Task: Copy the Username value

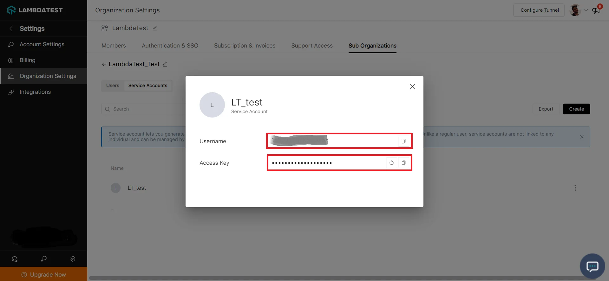Action: point(403,141)
